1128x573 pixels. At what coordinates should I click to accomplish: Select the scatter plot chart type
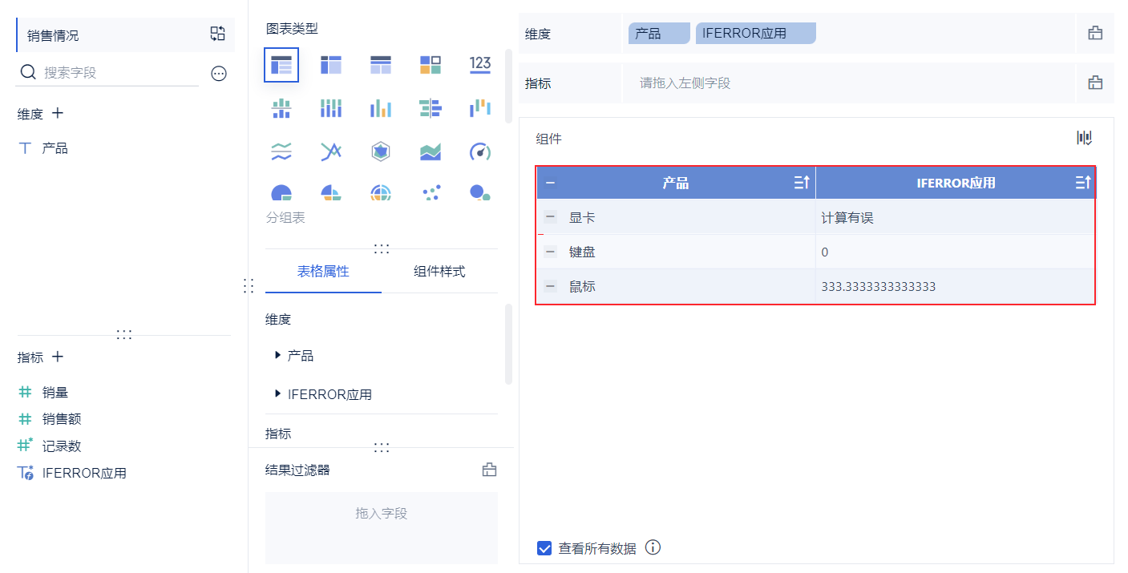pyautogui.click(x=431, y=192)
